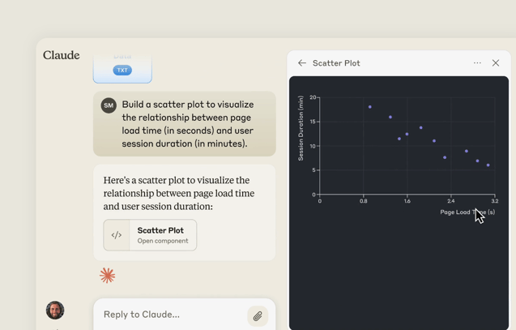Click the back arrow in the Scatter Plot panel

pyautogui.click(x=302, y=63)
